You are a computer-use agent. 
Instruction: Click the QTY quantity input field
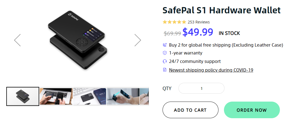tap(201, 89)
